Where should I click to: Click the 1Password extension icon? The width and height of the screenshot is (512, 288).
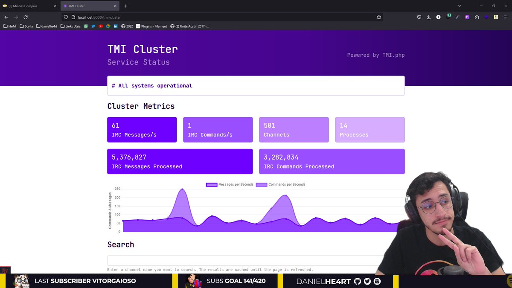(438, 17)
